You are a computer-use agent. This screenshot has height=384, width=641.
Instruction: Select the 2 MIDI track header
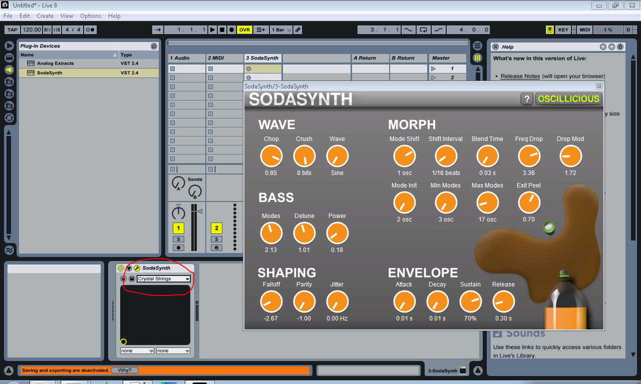225,58
